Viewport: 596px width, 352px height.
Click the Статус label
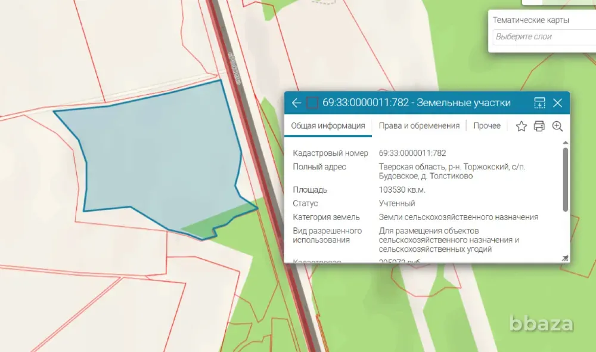pos(305,203)
